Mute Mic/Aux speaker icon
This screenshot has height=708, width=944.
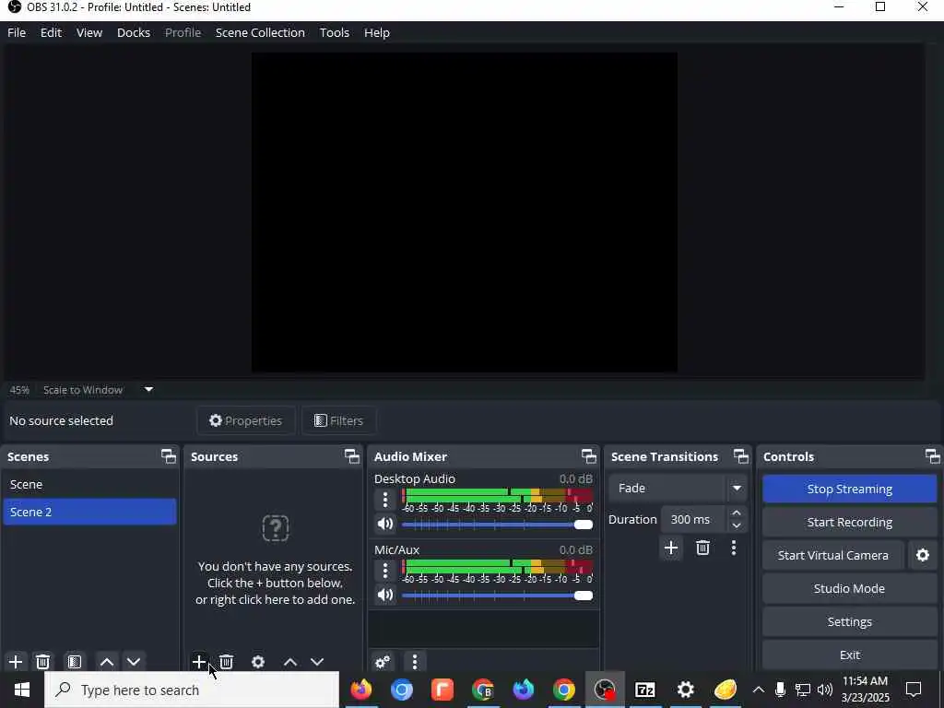(385, 595)
